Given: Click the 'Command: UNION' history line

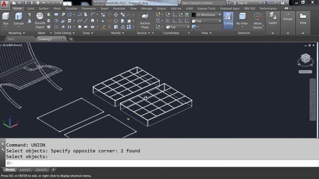Looking at the screenshot, I should click(26, 145).
